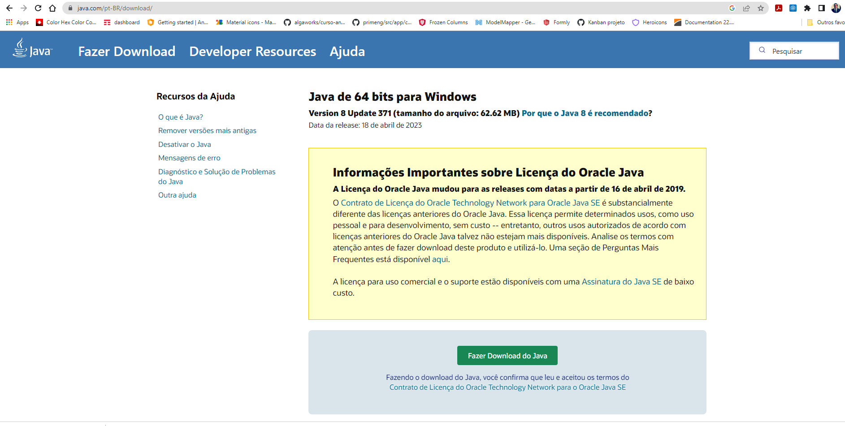
Task: Open the 'Mensagens de erro' link
Action: (x=189, y=158)
